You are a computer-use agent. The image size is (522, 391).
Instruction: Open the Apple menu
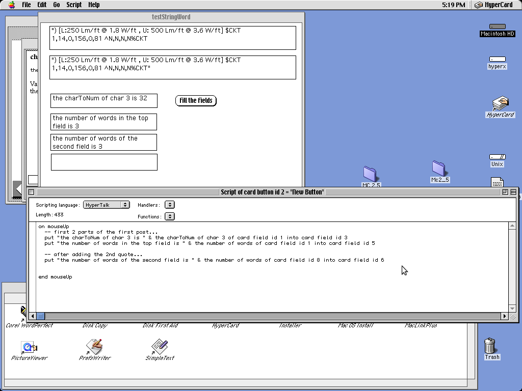tap(11, 5)
